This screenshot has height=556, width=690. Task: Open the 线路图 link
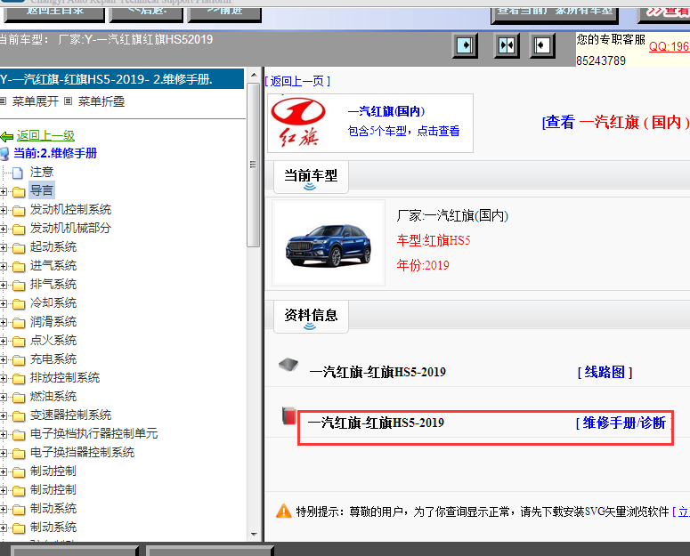click(605, 372)
